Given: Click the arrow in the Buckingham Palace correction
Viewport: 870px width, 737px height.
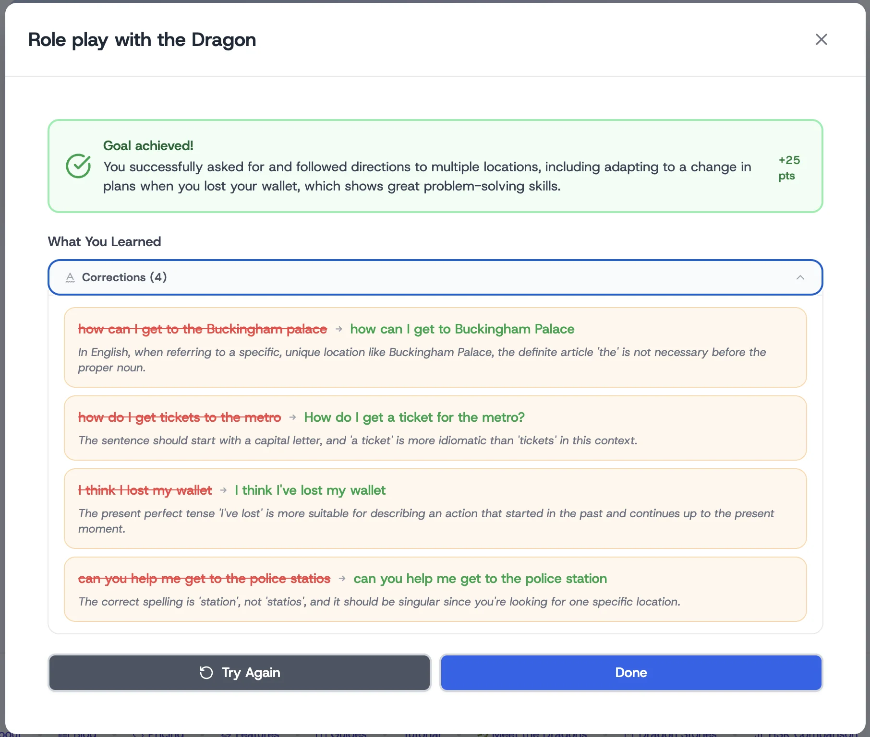Looking at the screenshot, I should [x=339, y=329].
